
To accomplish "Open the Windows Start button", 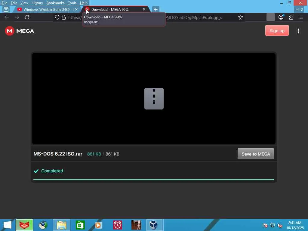I will 8,225.
